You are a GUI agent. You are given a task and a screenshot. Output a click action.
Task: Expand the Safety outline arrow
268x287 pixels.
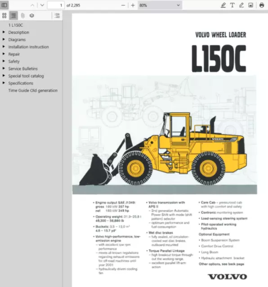click(x=4, y=61)
